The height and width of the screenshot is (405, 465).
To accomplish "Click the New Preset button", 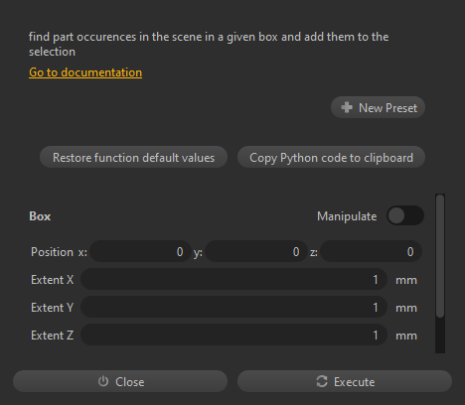I will (x=378, y=107).
